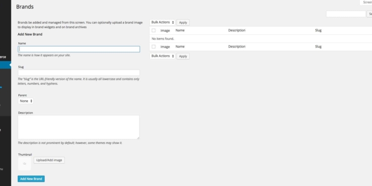The height and width of the screenshot is (186, 372).
Task: Open the Screen Options tab
Action: (366, 2)
